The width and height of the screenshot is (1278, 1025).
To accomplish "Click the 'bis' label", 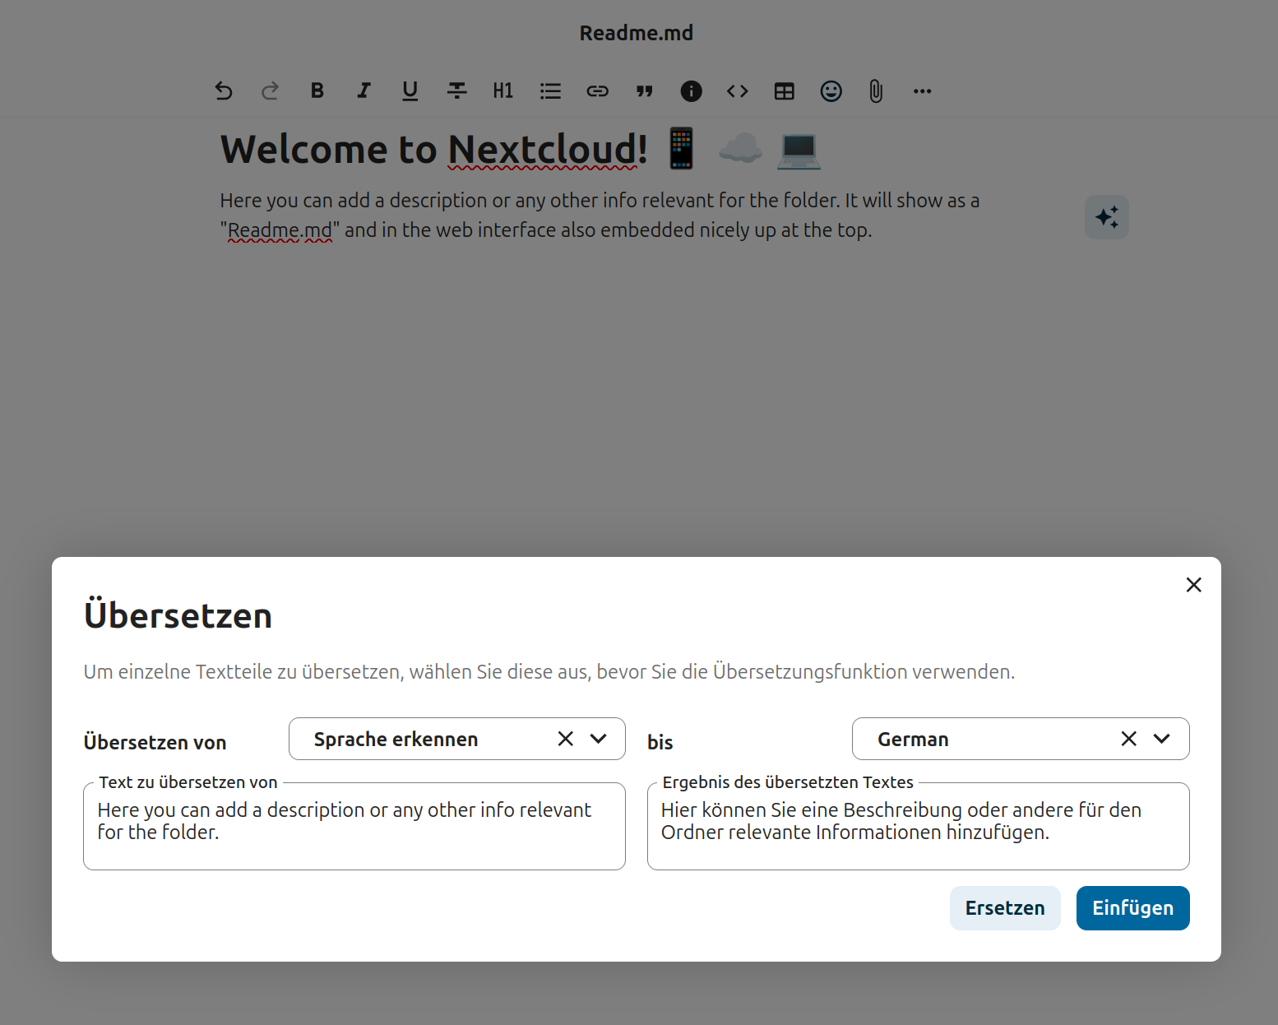I will (x=660, y=742).
